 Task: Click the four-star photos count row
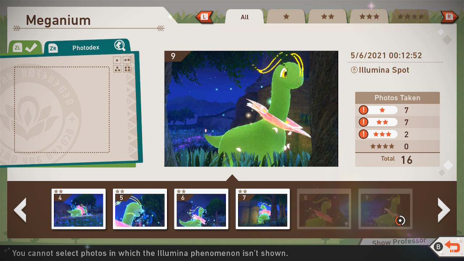[397, 146]
